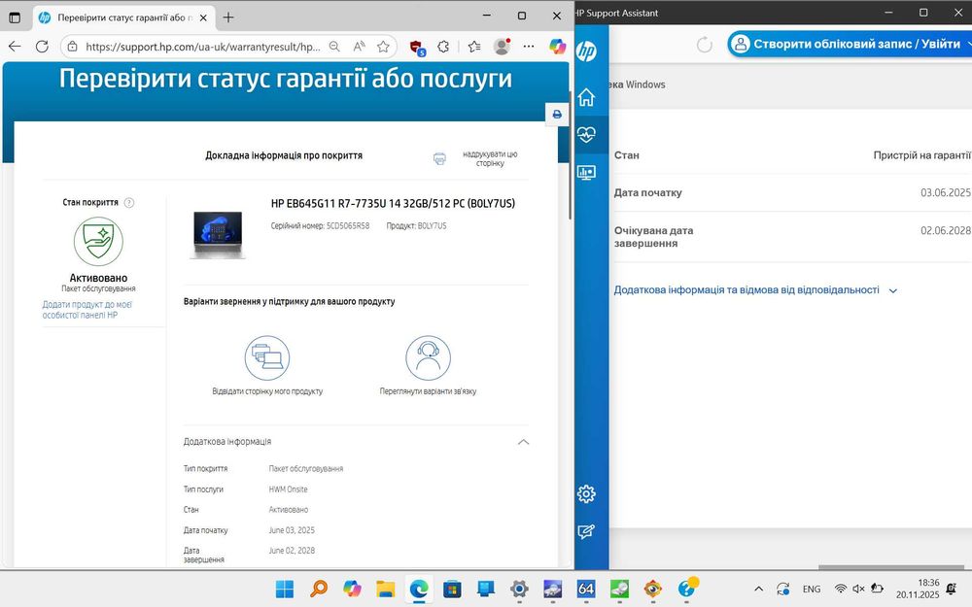This screenshot has height=607, width=972.
Task: Click expected end date 02.06.2028 in HP Assistant
Action: pos(946,230)
